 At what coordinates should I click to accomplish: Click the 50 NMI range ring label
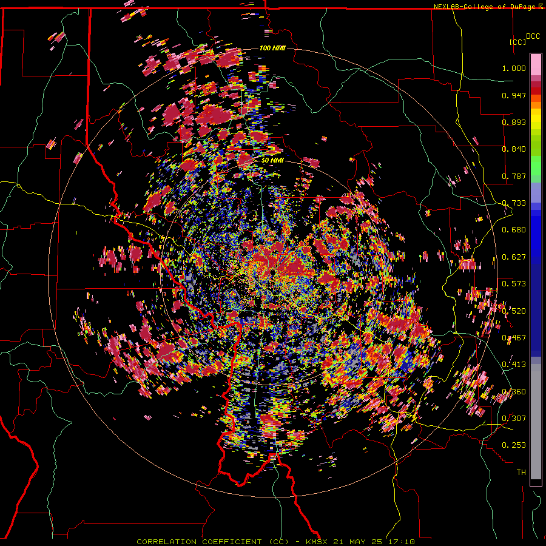(272, 160)
